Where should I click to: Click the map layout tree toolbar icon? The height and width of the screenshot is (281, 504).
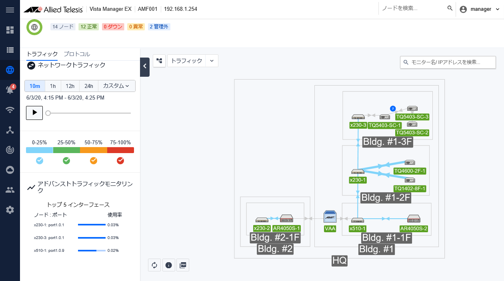point(159,61)
